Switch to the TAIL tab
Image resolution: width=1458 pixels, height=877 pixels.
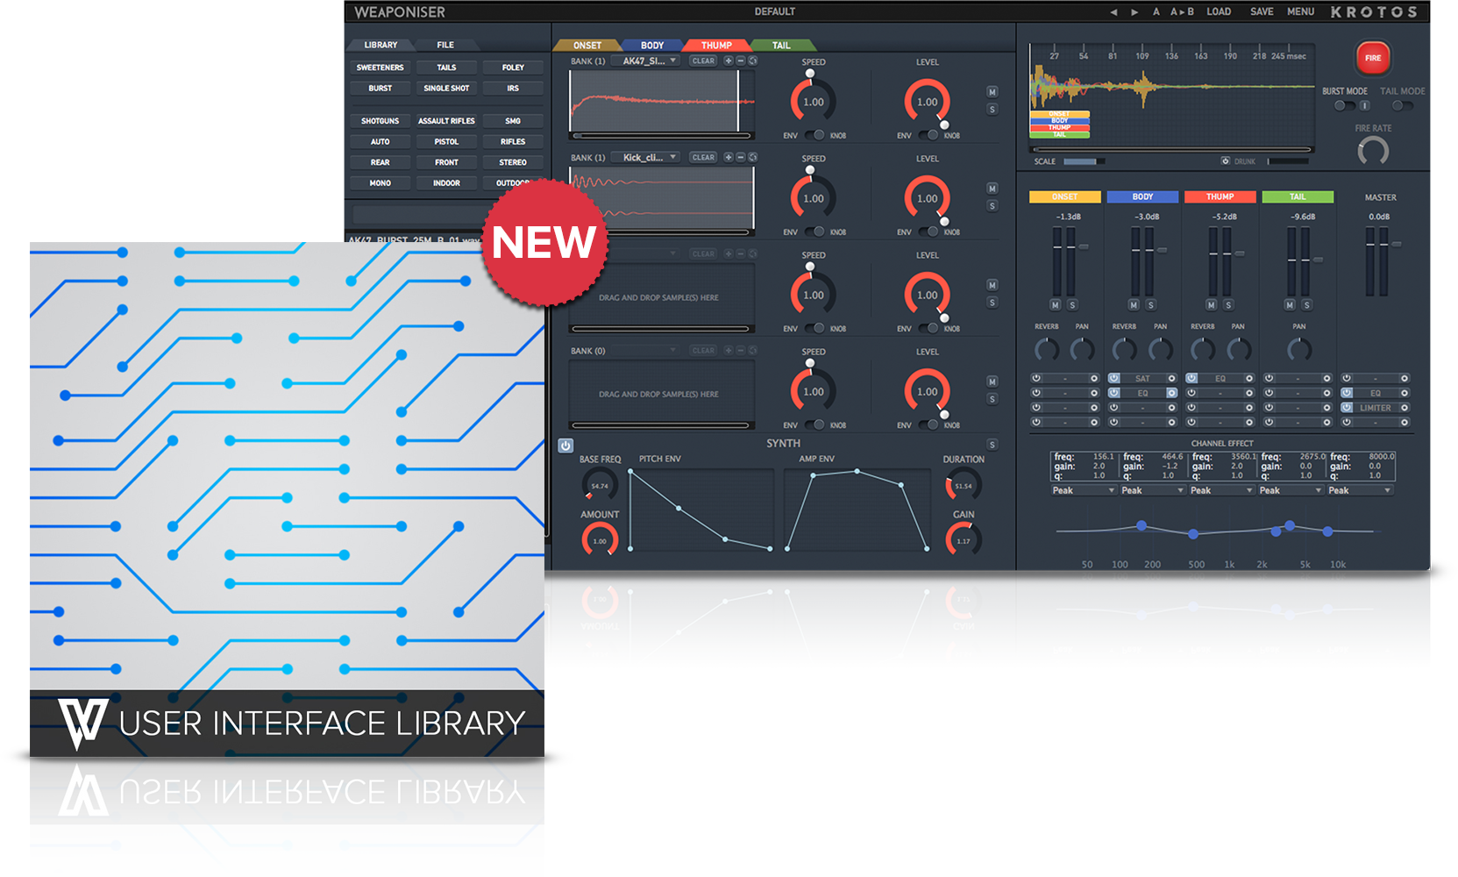click(x=780, y=46)
